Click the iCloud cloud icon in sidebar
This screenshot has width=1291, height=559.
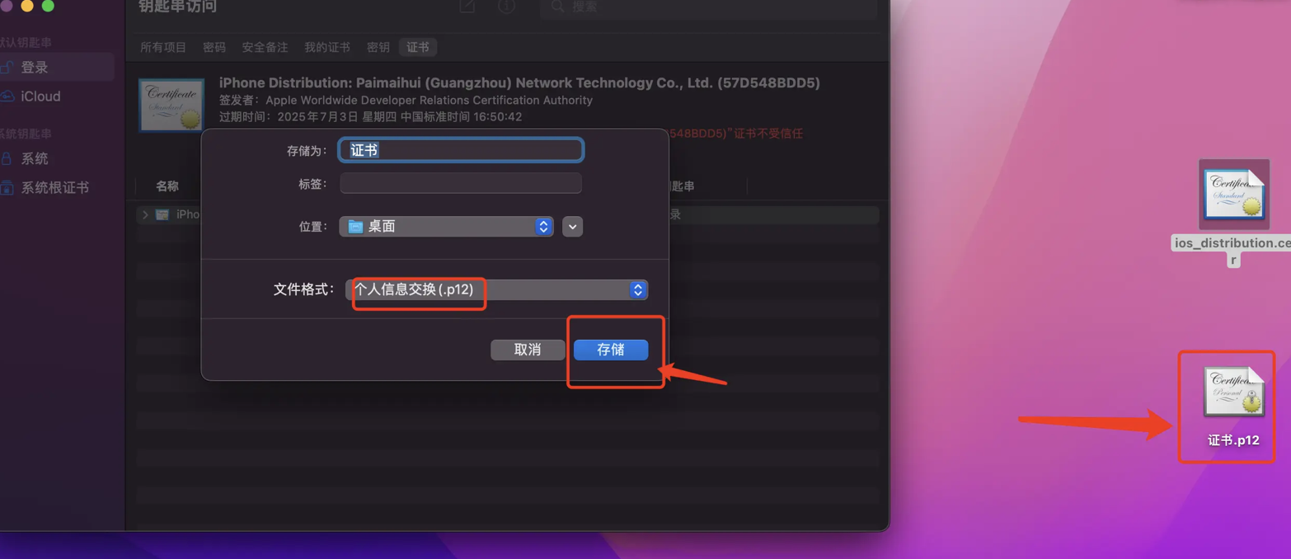[7, 96]
